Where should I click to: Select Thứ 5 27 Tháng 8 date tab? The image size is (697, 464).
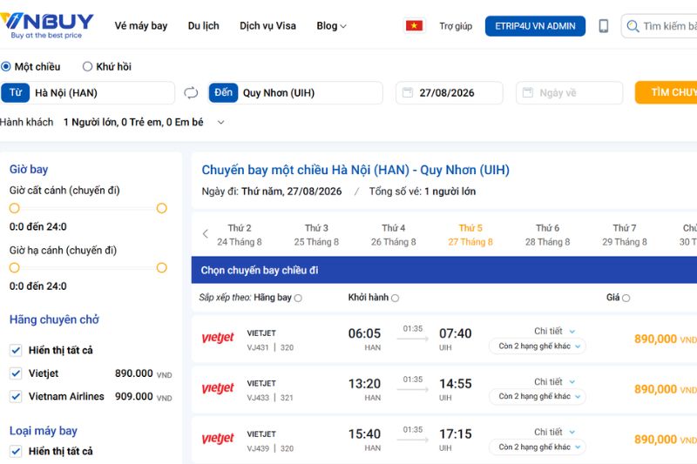click(470, 235)
